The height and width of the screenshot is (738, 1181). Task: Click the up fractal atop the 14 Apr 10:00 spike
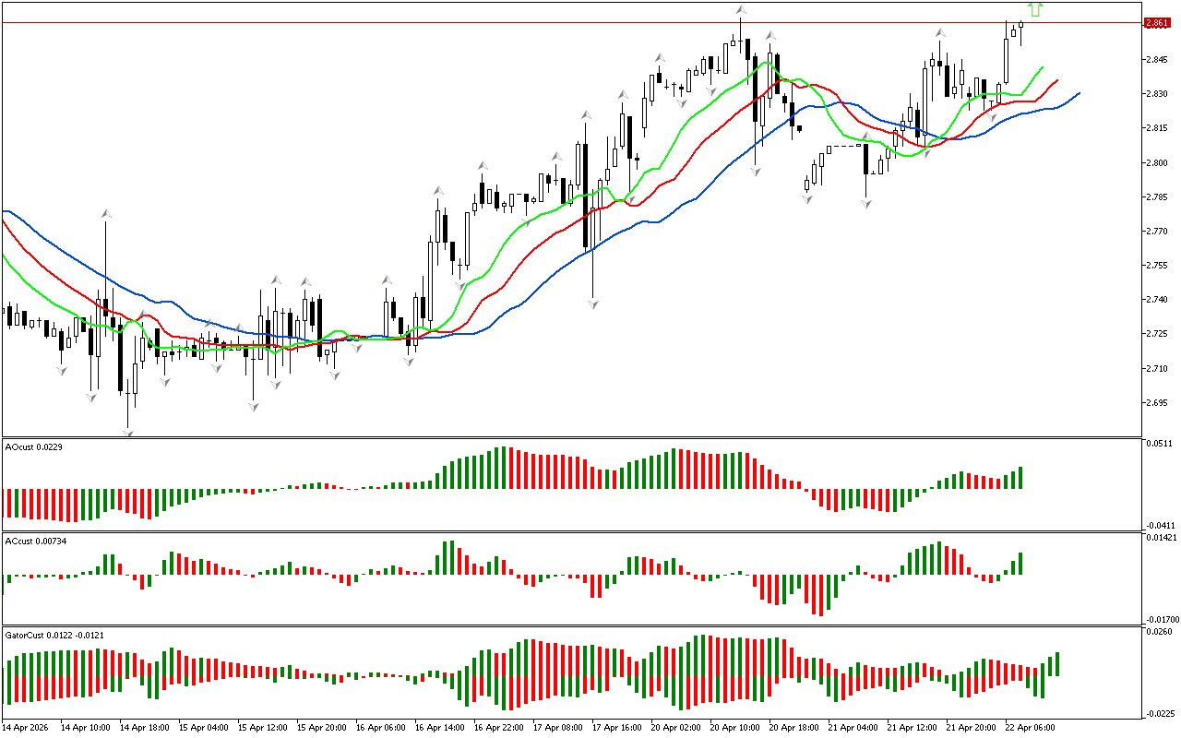coord(106,214)
